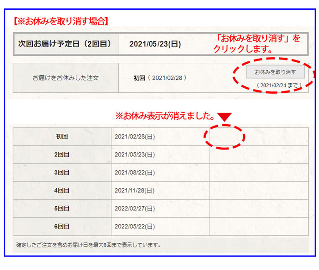Choose the 4回目 row label
Image resolution: width=319 pixels, height=270 pixels.
(62, 191)
